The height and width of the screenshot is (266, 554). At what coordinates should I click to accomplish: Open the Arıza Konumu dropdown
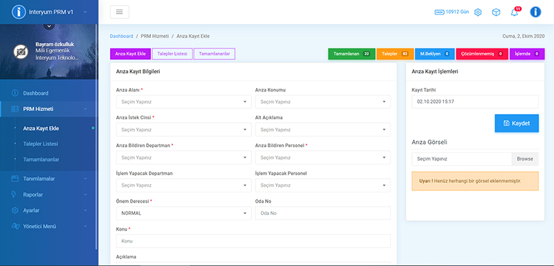pos(323,102)
